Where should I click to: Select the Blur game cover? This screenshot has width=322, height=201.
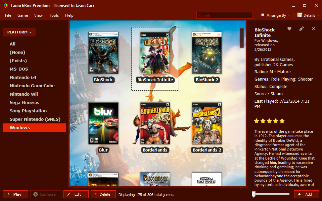click(x=103, y=123)
